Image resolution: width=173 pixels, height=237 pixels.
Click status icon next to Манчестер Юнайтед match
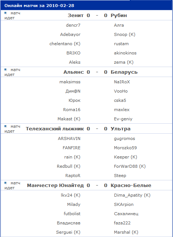coord(6,183)
